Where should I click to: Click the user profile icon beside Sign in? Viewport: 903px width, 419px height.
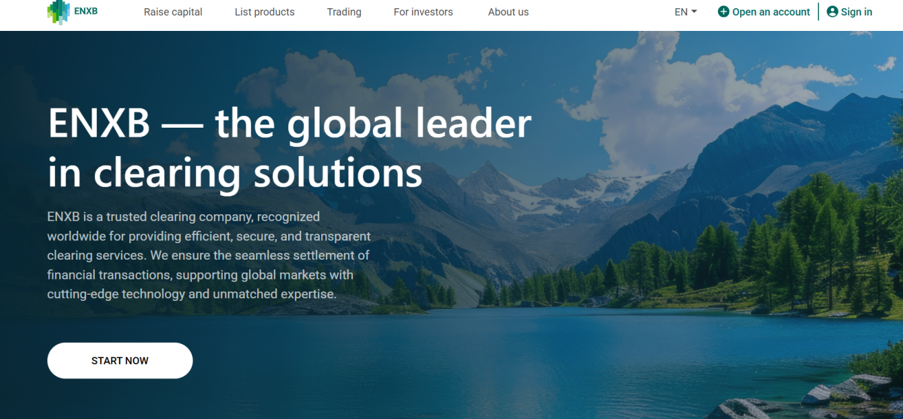(832, 12)
